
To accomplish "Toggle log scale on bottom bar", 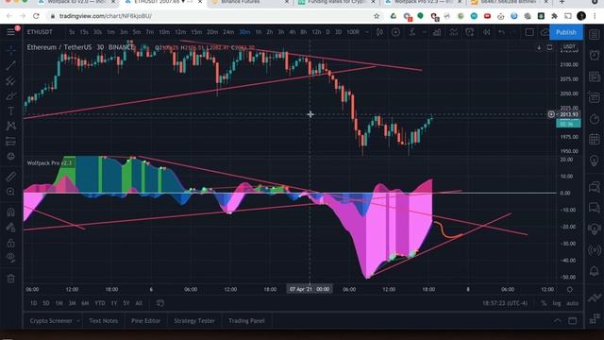I will (557, 303).
